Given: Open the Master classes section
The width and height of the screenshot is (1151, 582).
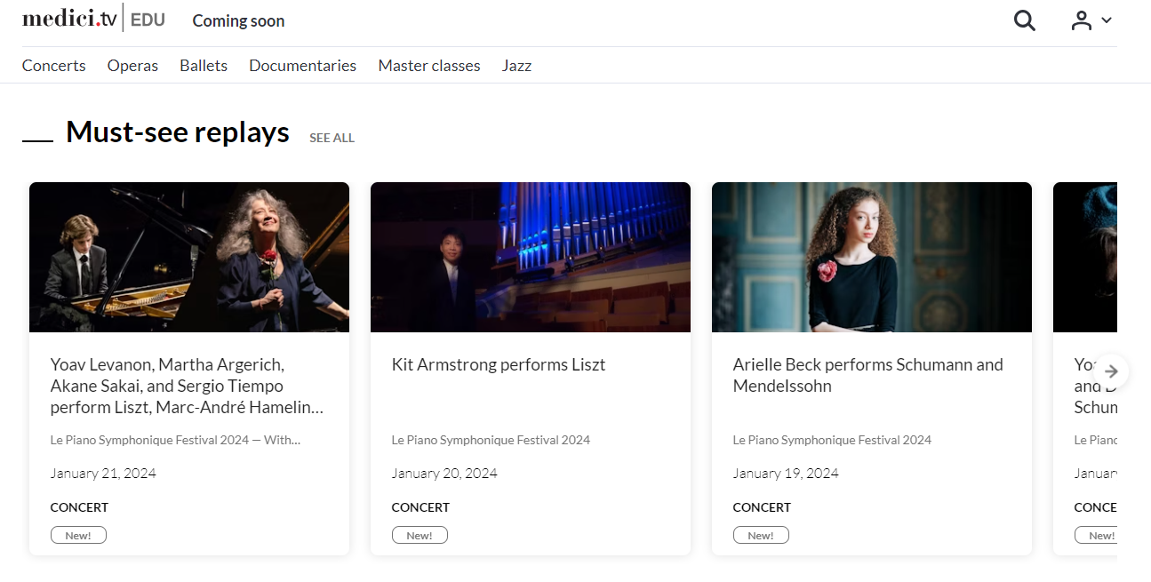Looking at the screenshot, I should [428, 65].
